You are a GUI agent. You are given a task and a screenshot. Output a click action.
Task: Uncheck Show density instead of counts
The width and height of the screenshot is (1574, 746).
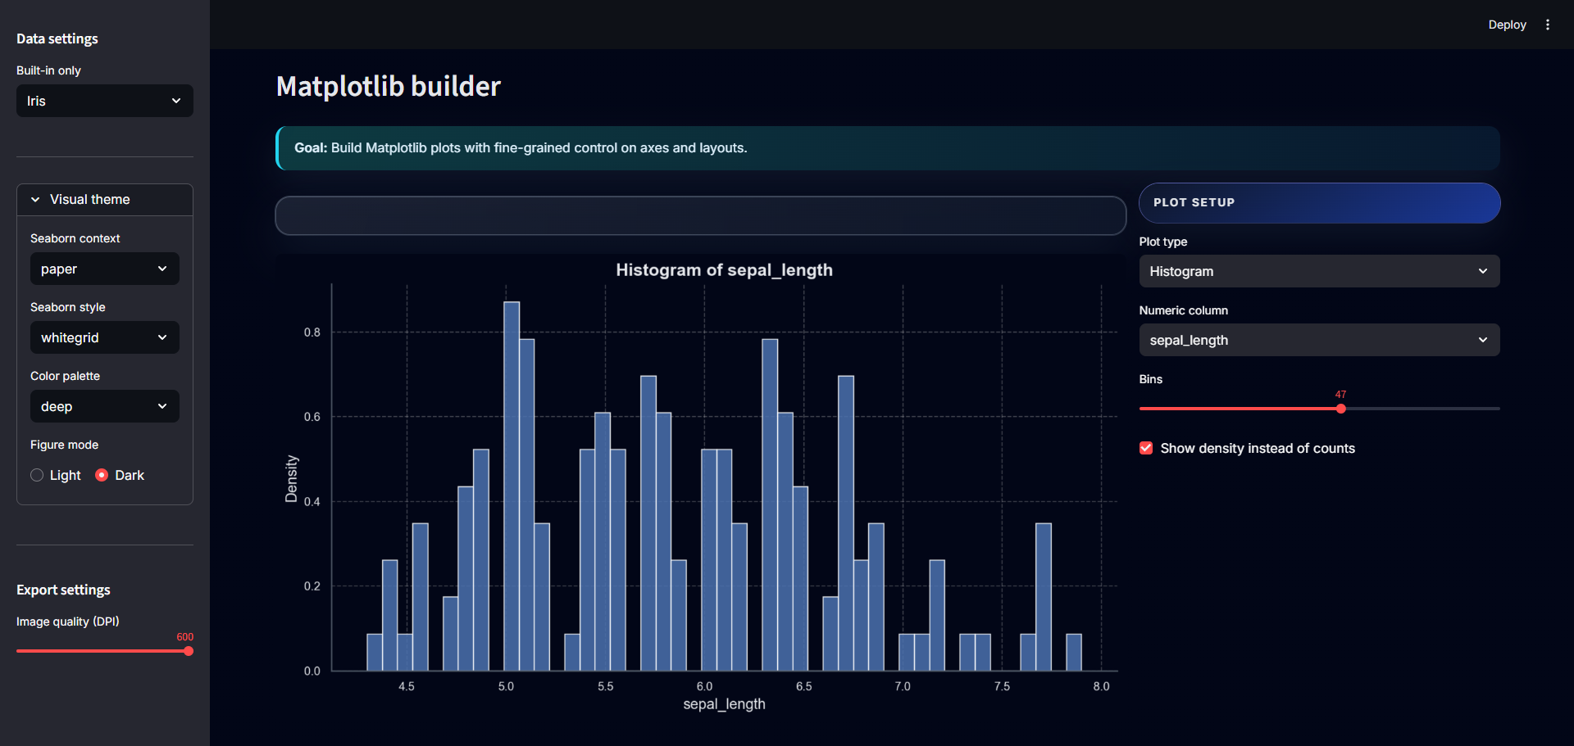point(1146,448)
